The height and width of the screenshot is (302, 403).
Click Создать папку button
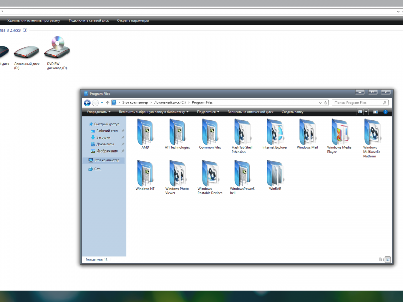tap(292, 112)
